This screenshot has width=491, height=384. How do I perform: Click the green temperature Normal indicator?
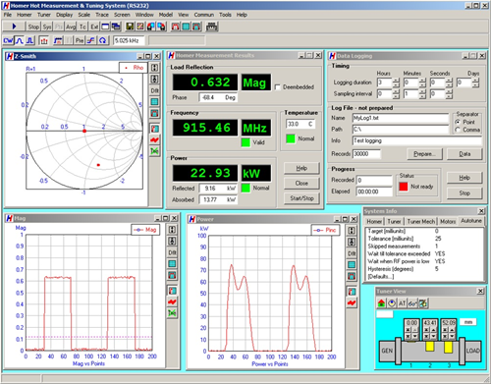tap(291, 138)
